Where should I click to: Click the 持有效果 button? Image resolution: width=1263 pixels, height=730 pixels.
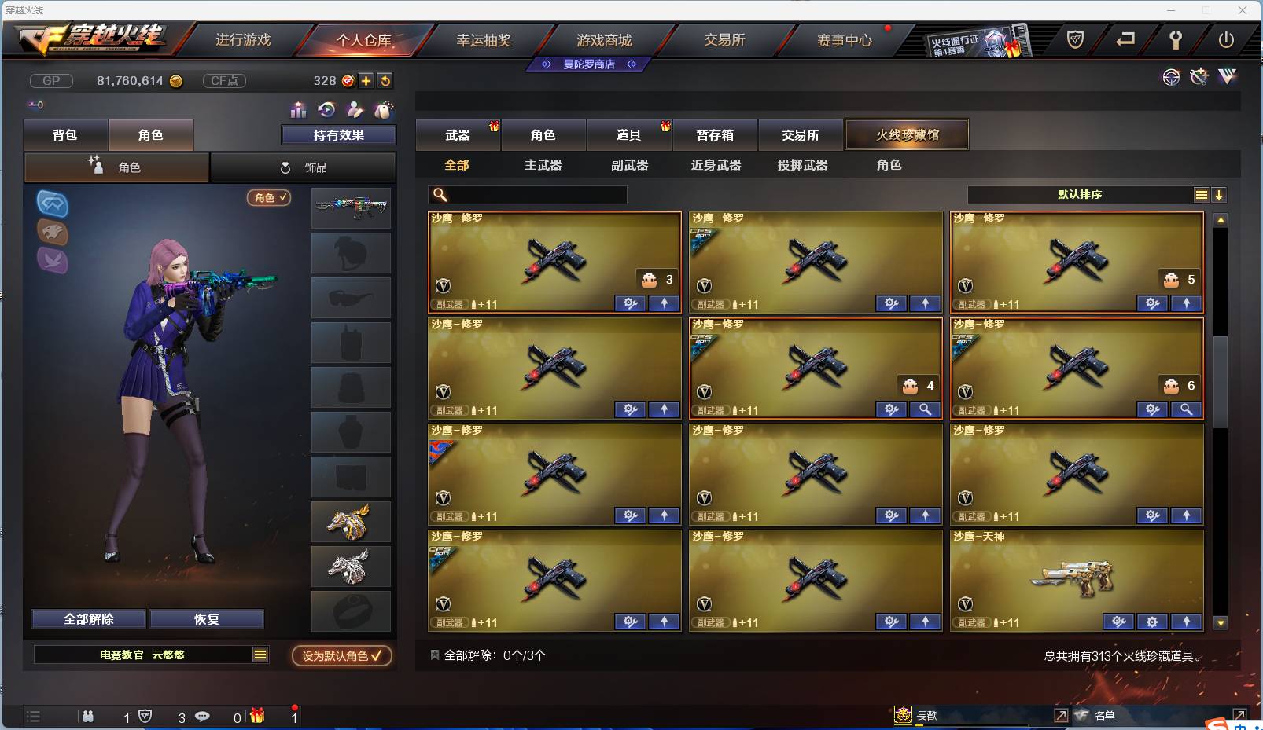click(339, 135)
